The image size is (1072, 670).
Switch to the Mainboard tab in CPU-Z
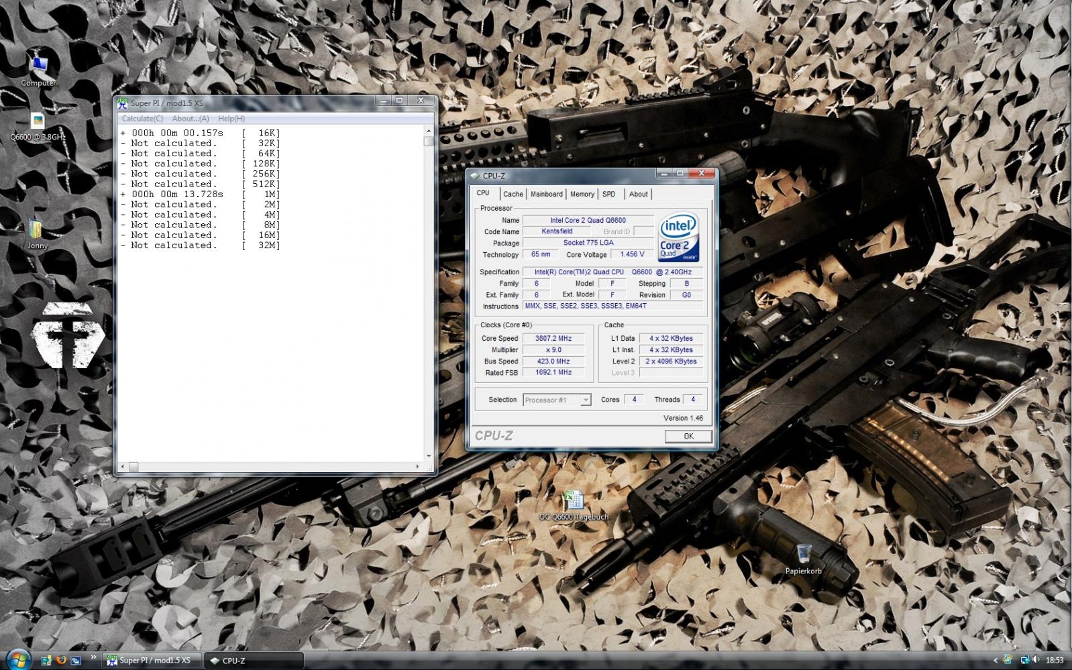click(547, 194)
